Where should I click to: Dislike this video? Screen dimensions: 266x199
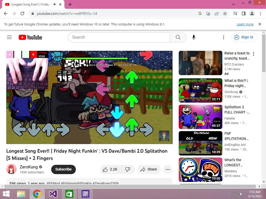[x=128, y=169]
